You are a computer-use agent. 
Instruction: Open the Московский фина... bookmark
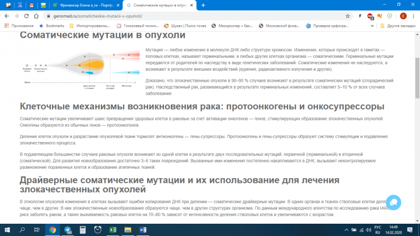point(279,26)
